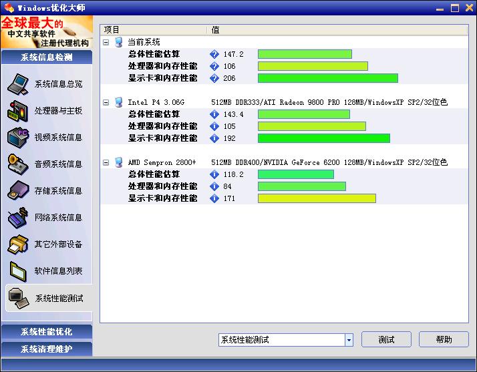Screen dimensions: 477x372
Task: Select 系统性能测试 computer icon in sidebar
Action: [19, 298]
